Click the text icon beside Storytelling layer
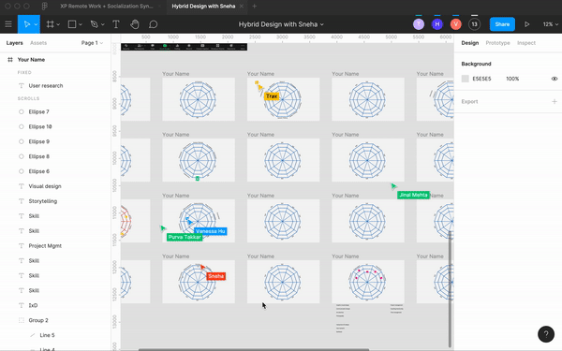Viewport: 562px width, 351px height. 22,201
